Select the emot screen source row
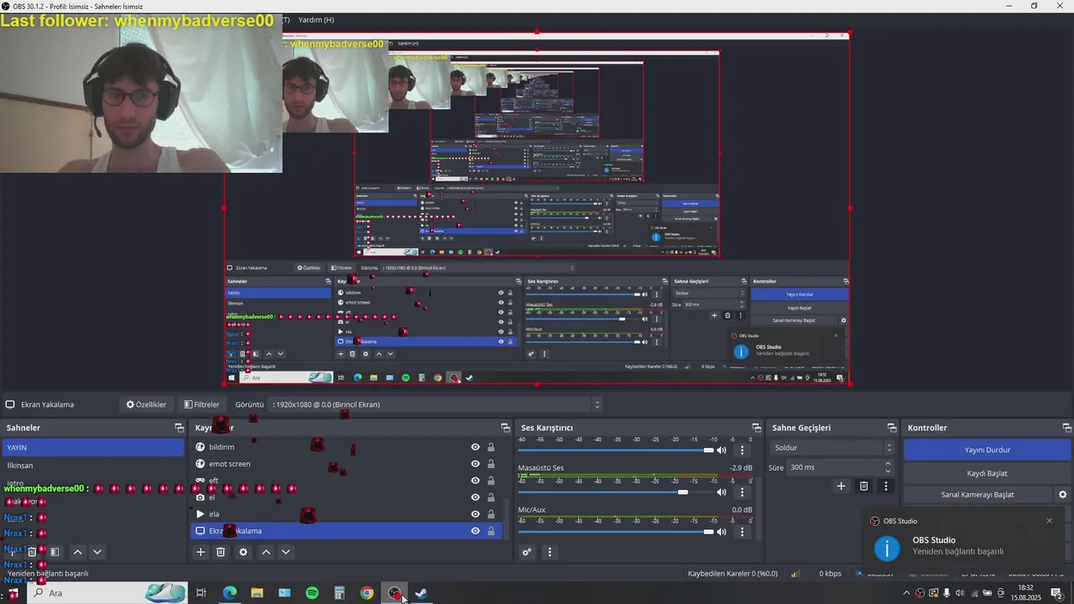 point(347,464)
